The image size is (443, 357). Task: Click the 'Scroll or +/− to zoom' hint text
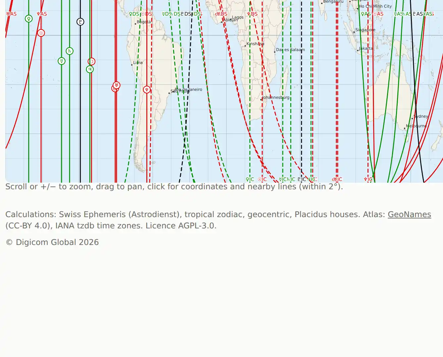(174, 187)
